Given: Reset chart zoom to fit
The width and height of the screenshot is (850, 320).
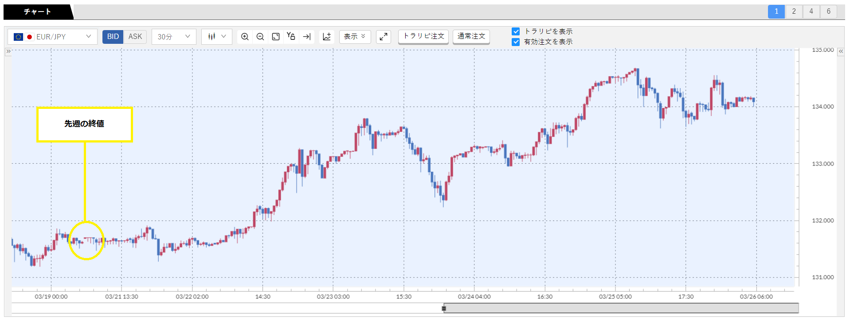Looking at the screenshot, I should (x=276, y=37).
